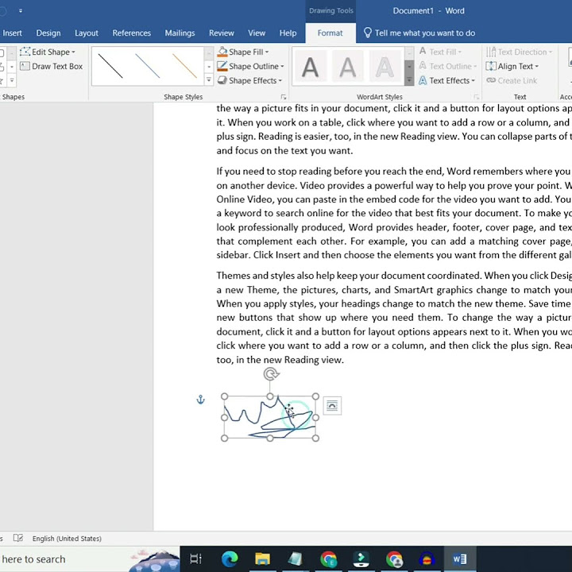Apply the blue line shape style

148,66
